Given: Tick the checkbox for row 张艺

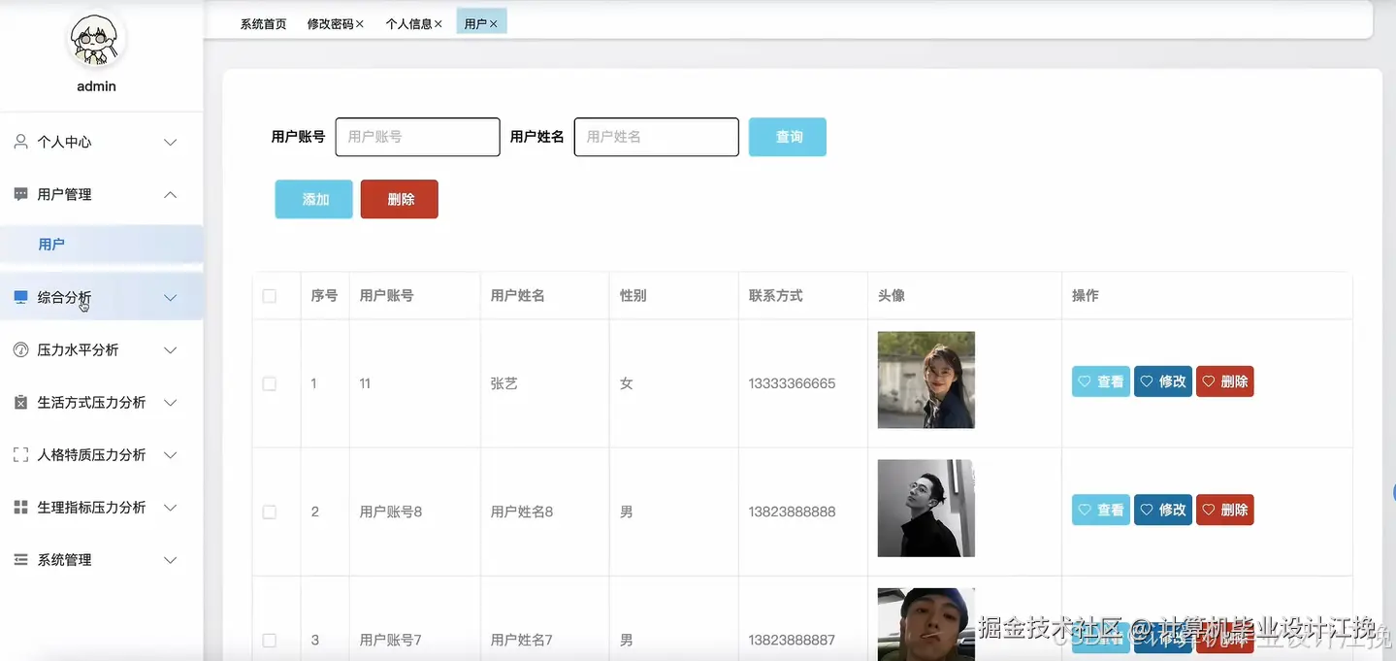Looking at the screenshot, I should [x=270, y=384].
